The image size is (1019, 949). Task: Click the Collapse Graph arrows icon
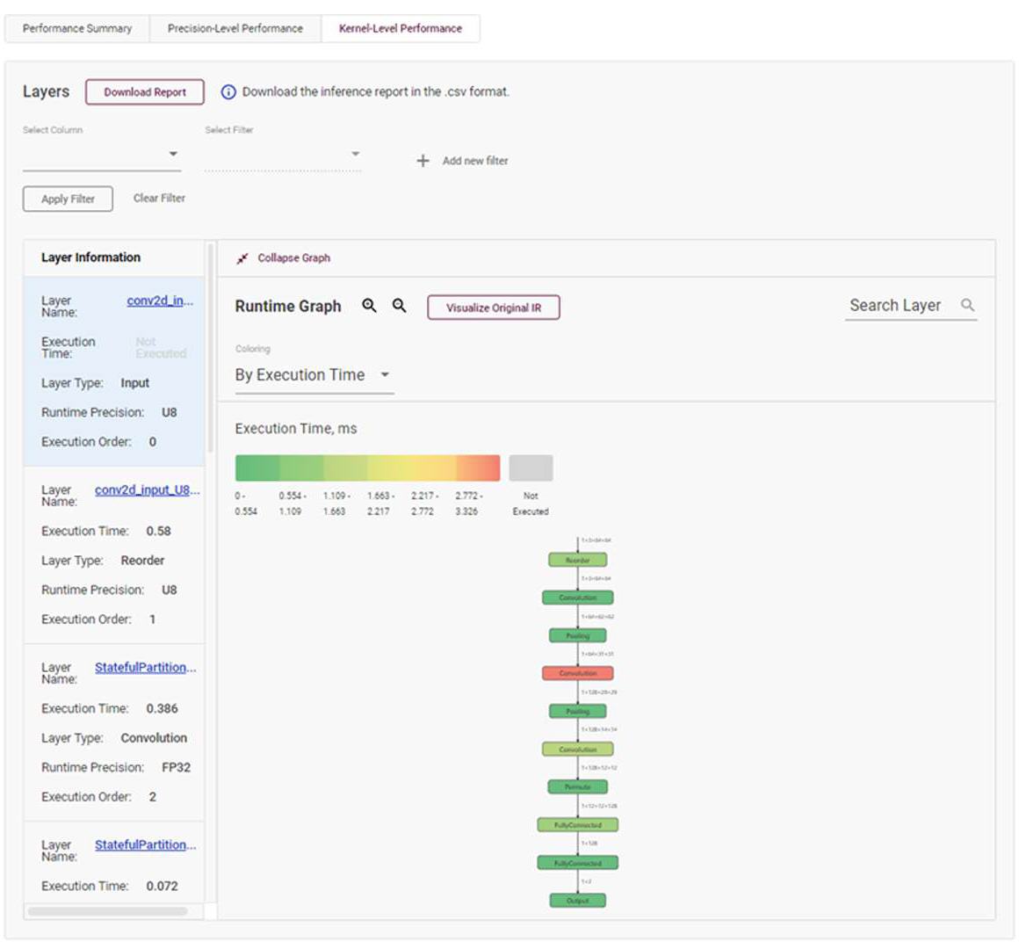click(x=242, y=258)
